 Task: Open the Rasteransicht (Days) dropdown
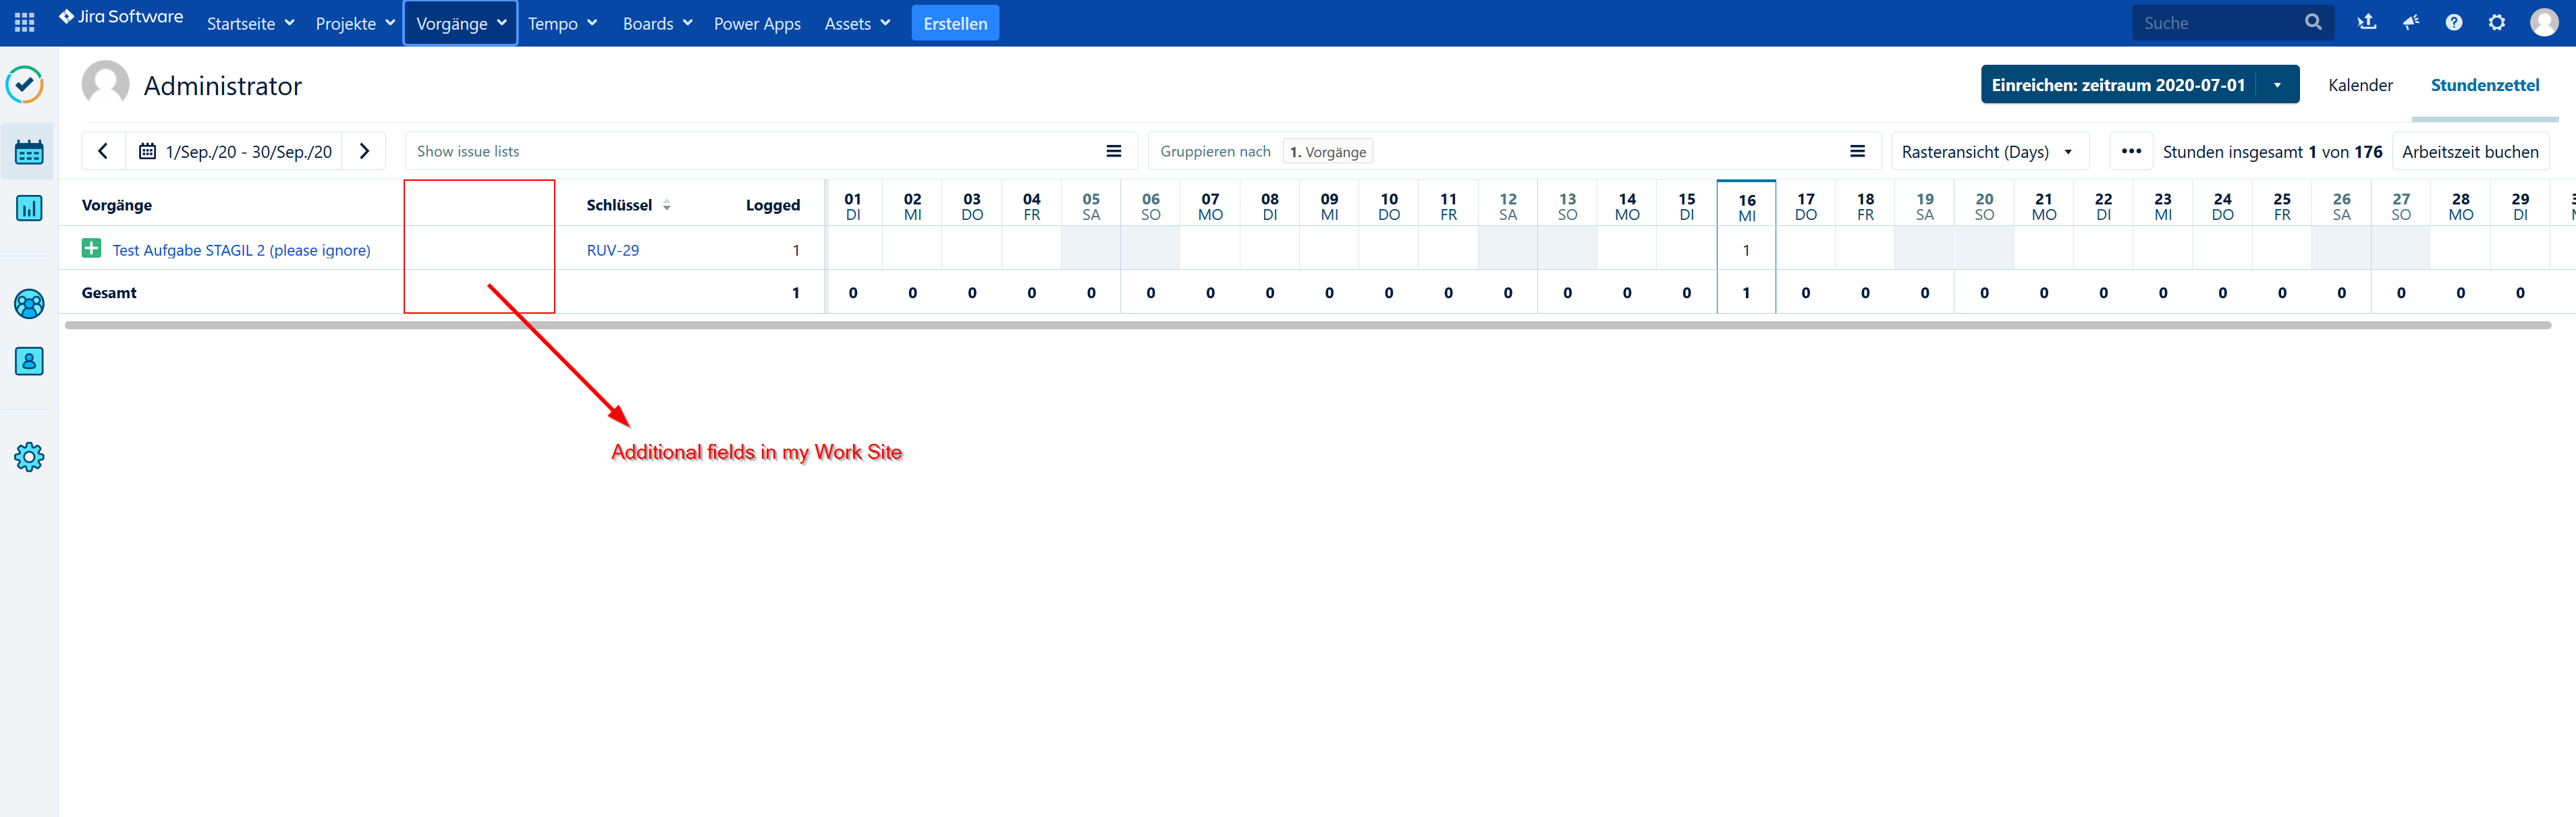coord(1988,152)
